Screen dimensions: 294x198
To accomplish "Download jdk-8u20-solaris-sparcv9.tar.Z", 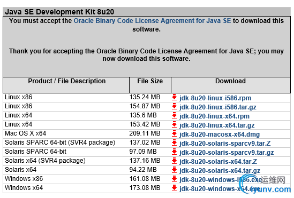I will pyautogui.click(x=225, y=144).
